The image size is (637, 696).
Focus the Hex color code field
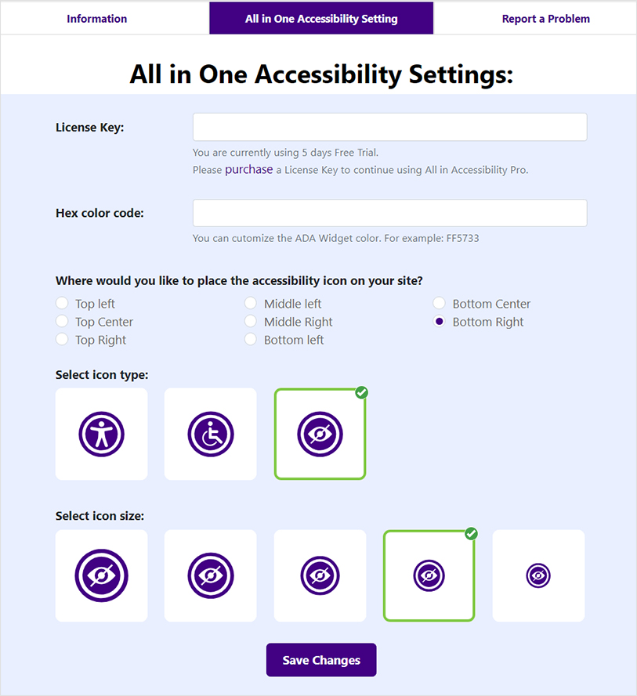coord(389,213)
